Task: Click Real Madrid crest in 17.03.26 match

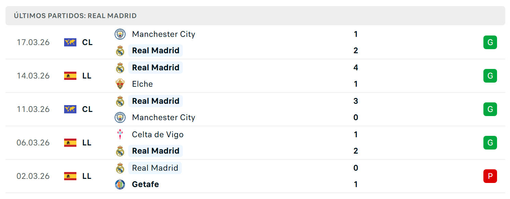Action: (120, 51)
